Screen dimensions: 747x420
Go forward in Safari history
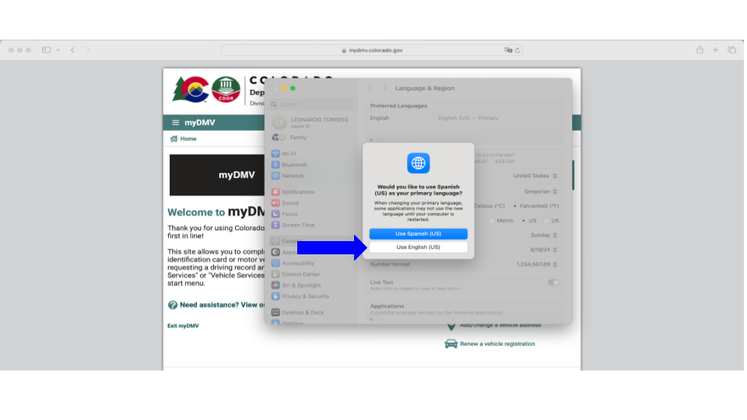click(x=88, y=50)
